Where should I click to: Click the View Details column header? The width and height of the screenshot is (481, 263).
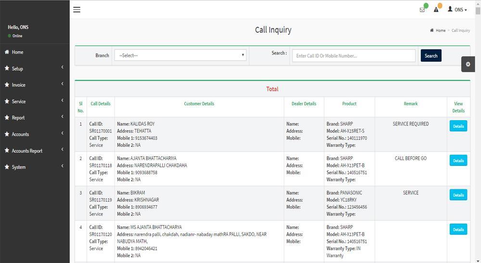(x=458, y=107)
